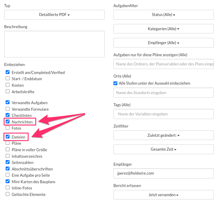This screenshot has height=203, width=218.
Task: Click the Empfänger email address field
Action: point(164,173)
